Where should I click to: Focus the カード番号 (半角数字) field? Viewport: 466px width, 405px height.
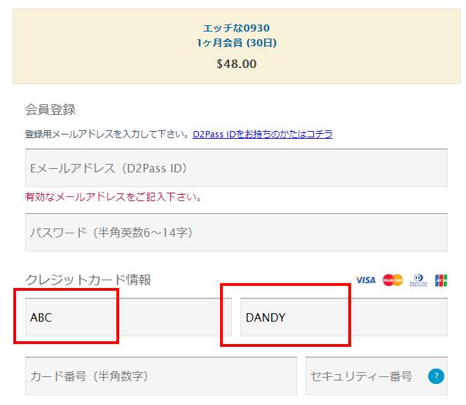click(x=160, y=376)
